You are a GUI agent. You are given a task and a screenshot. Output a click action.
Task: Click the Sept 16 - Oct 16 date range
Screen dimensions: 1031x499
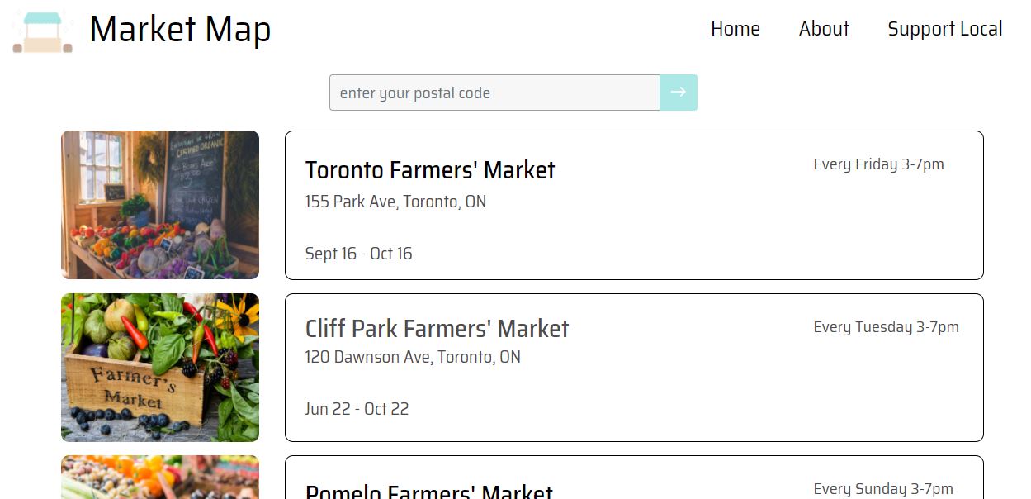coord(358,254)
